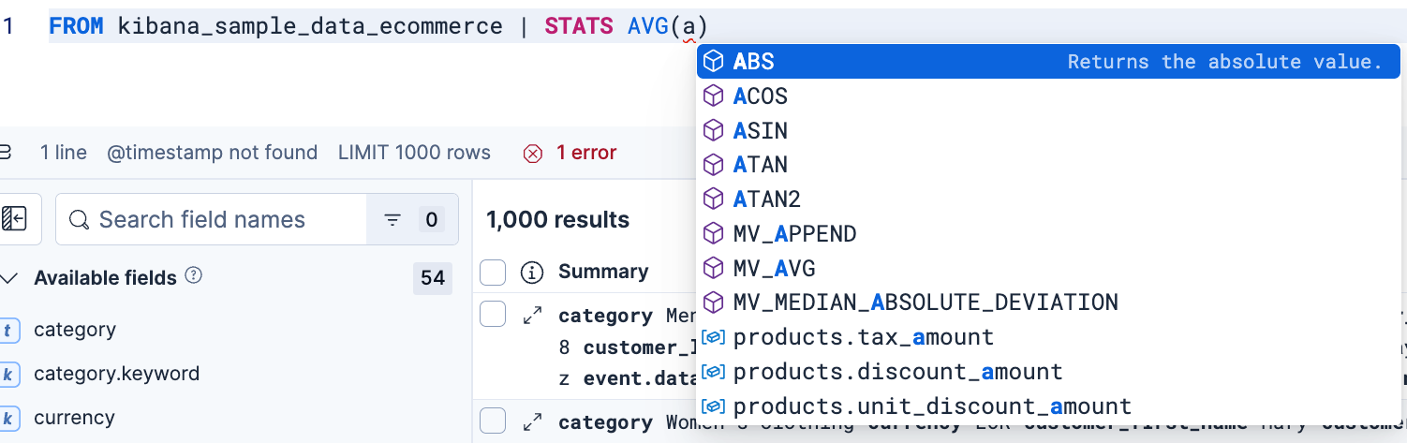Image resolution: width=1407 pixels, height=443 pixels.
Task: Click the info icon beside Available fields
Action: [194, 276]
